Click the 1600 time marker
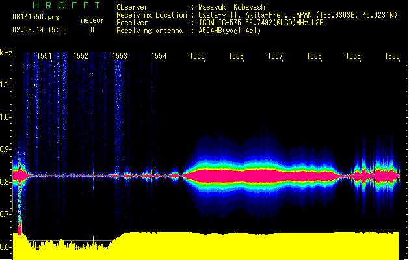The height and width of the screenshot is (260, 409). click(392, 56)
